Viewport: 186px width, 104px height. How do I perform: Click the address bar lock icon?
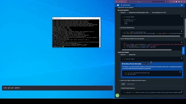[130, 2]
